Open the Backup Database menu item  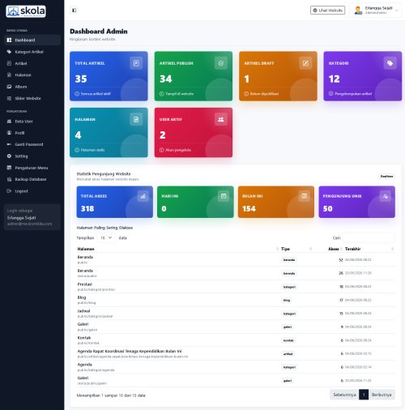pos(32,179)
